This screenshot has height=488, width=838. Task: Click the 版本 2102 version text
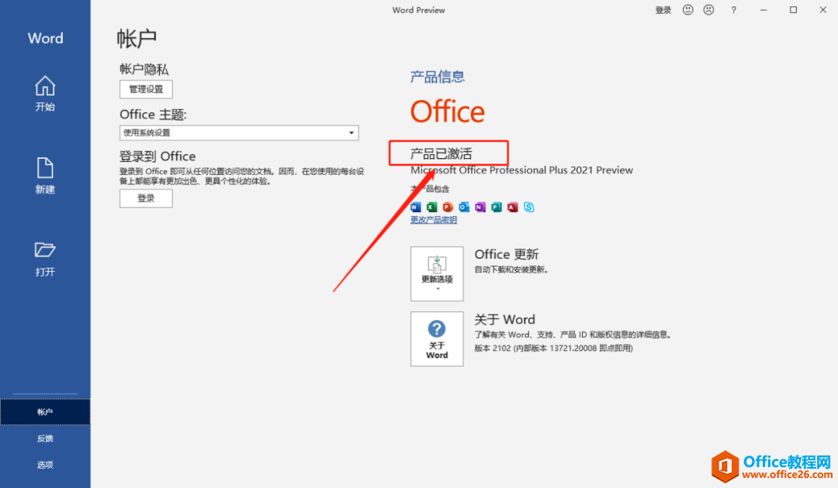click(x=554, y=349)
